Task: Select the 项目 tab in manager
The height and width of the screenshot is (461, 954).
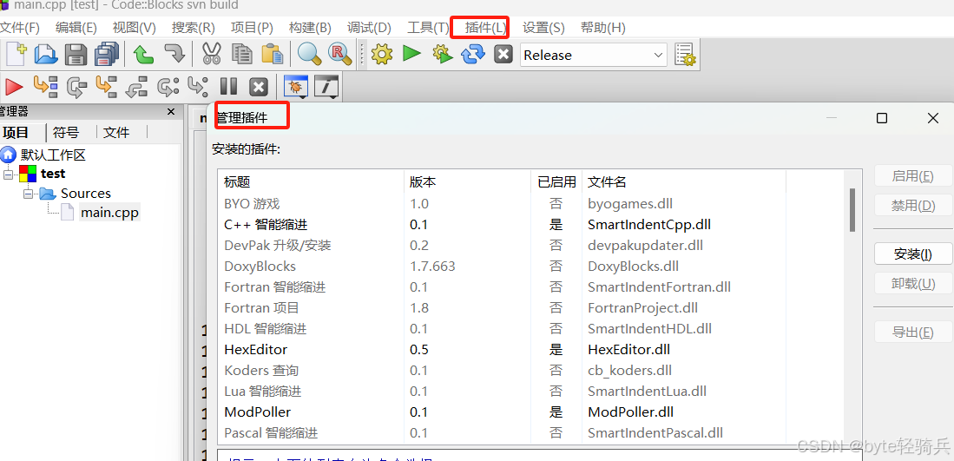Action: [16, 133]
